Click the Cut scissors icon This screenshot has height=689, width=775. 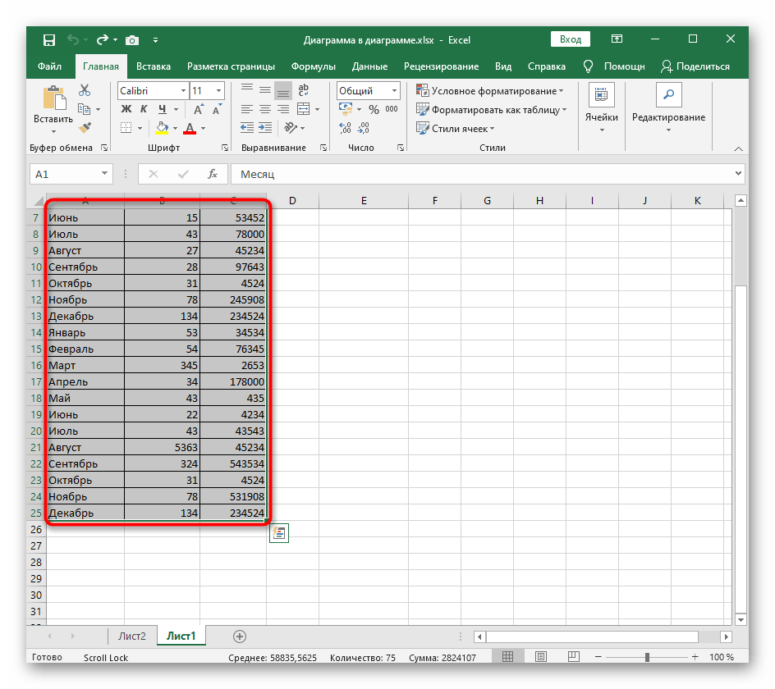85,91
